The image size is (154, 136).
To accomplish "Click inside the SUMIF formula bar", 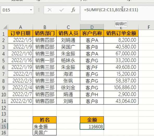I will click(x=117, y=13).
